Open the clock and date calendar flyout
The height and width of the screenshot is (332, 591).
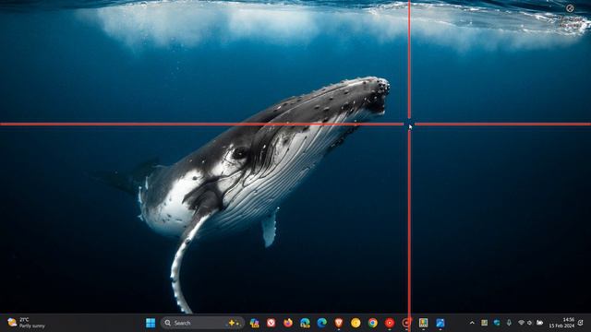(562, 323)
